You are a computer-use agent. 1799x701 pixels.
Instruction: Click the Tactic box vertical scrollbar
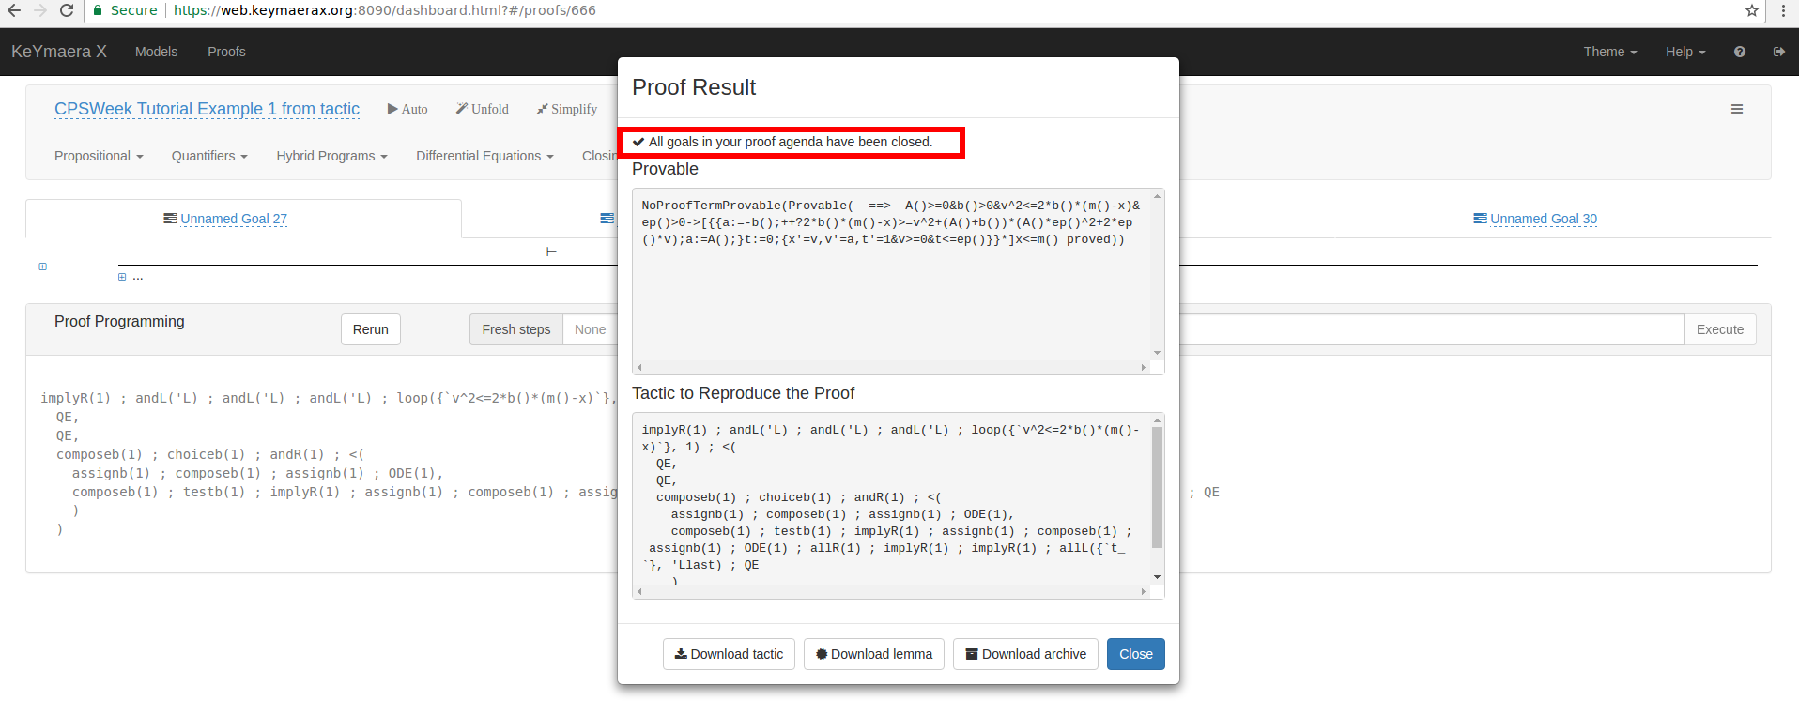1157,488
